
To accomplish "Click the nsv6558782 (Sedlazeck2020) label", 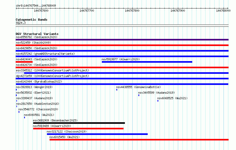I will click(37, 37).
